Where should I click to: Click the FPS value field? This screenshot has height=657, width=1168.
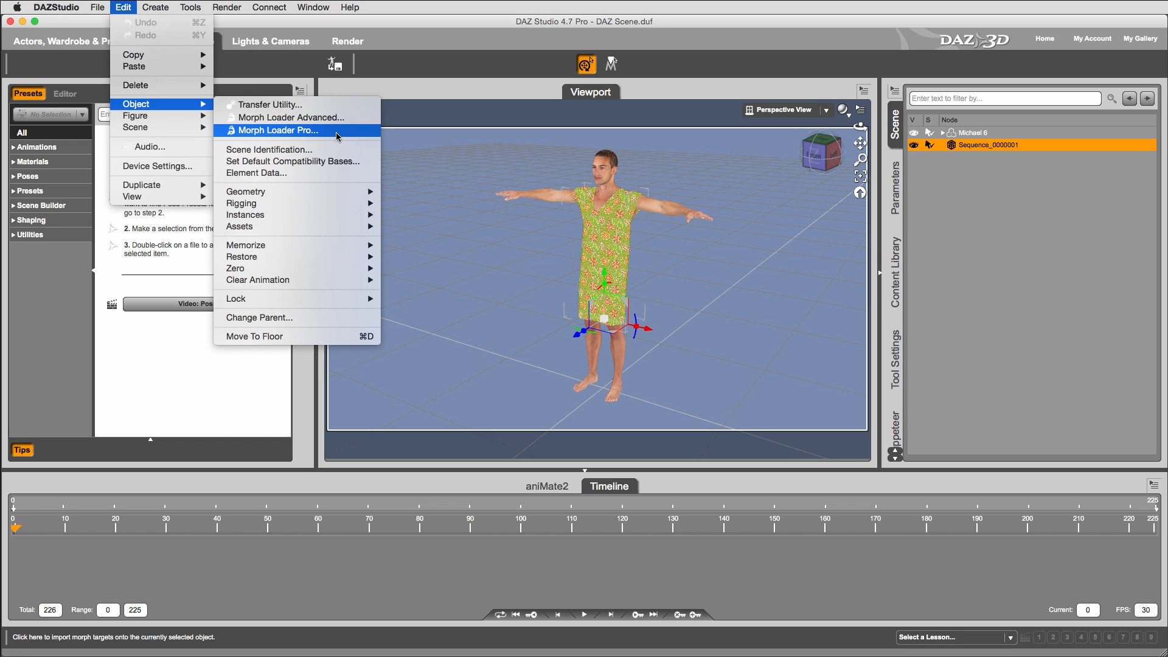(1145, 610)
